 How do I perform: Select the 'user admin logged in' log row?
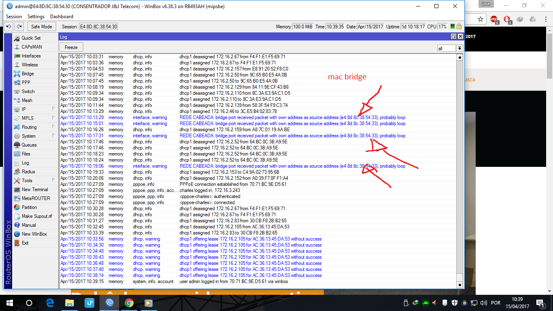(x=257, y=281)
